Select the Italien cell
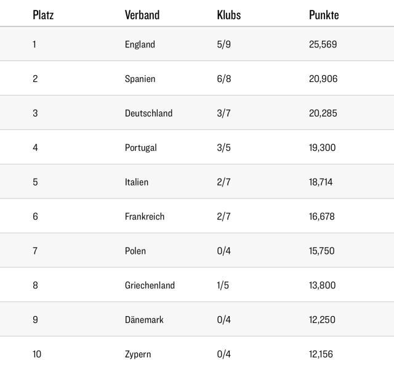 point(136,182)
